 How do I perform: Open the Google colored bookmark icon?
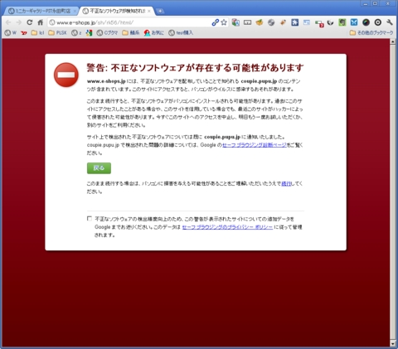click(89, 33)
